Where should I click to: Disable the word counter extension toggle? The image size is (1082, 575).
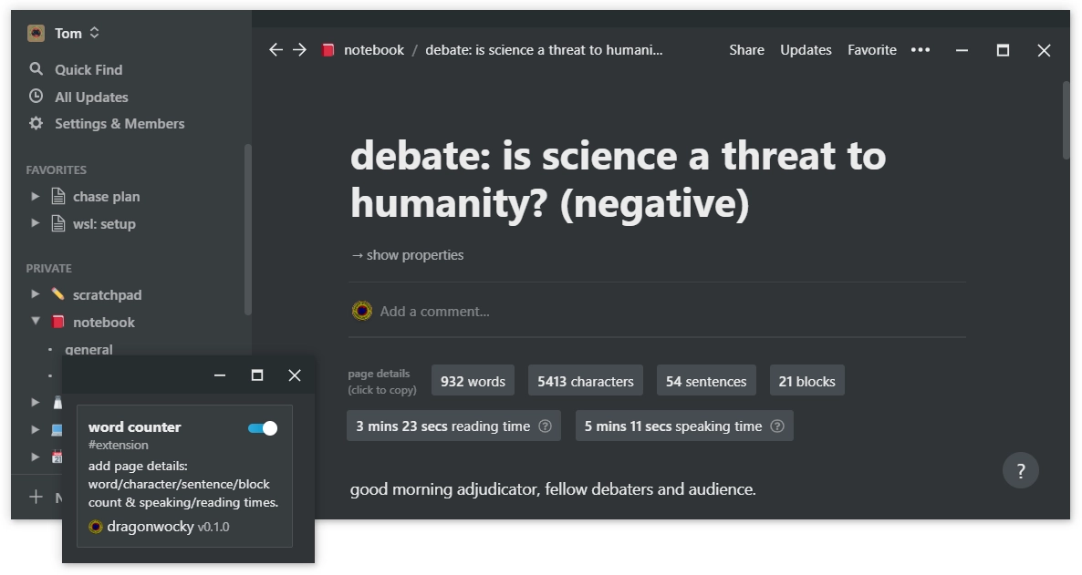pyautogui.click(x=263, y=428)
